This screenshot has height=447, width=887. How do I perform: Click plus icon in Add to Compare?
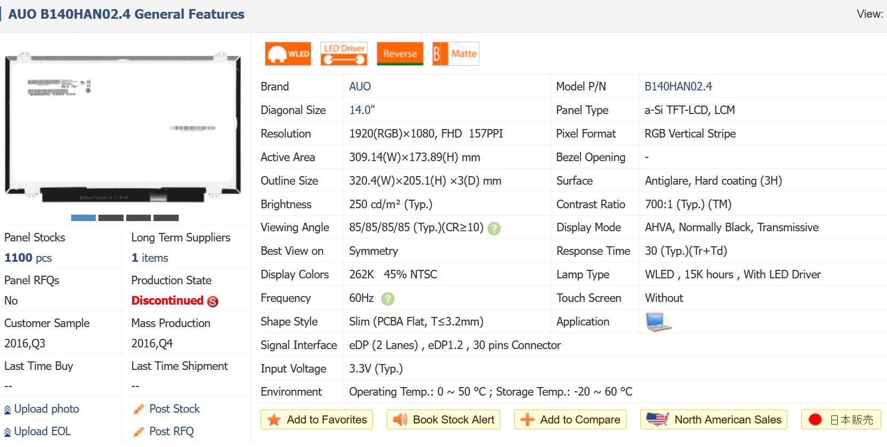click(x=527, y=420)
